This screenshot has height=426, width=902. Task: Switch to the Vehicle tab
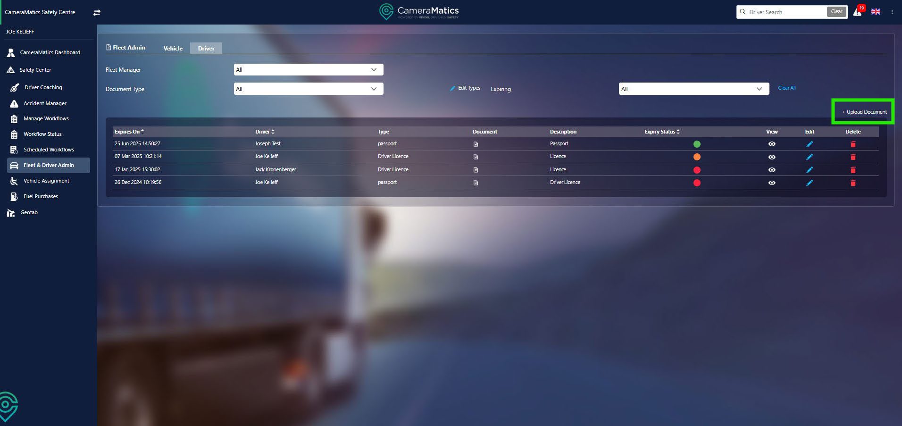click(x=173, y=48)
